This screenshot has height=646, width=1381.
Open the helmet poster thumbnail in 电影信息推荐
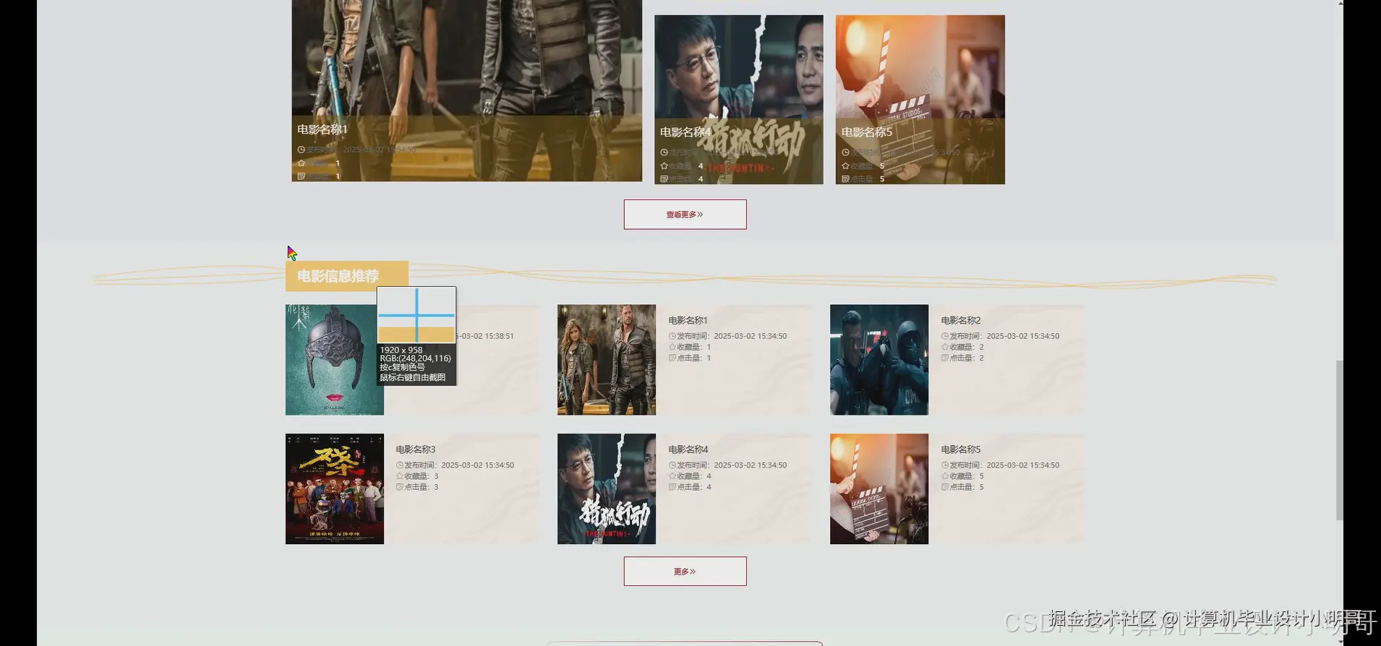click(335, 360)
